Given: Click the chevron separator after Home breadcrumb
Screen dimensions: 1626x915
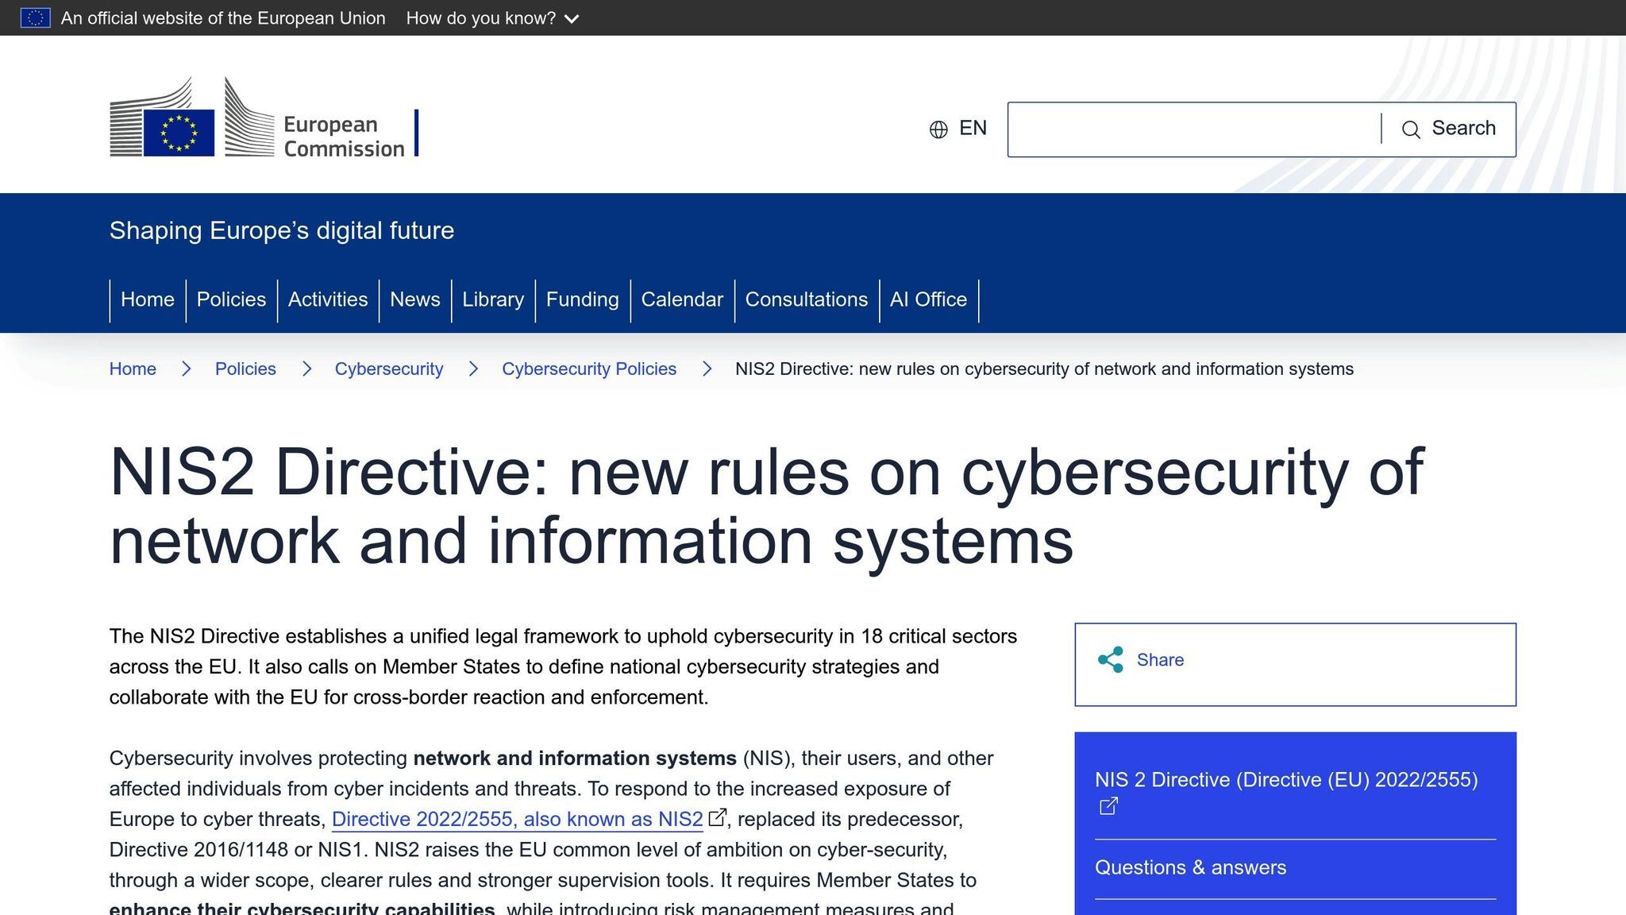Looking at the screenshot, I should click(x=186, y=369).
